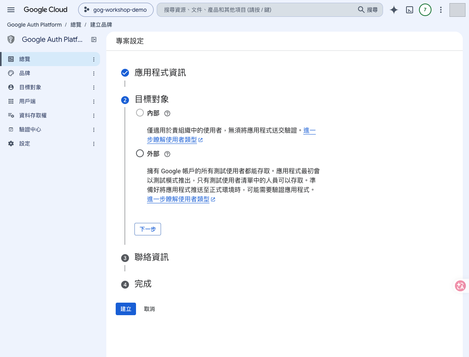Click the 設定 gear icon
469x357 pixels.
11,144
